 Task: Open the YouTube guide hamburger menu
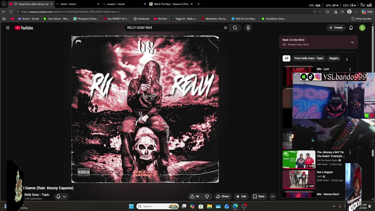tap(8, 28)
